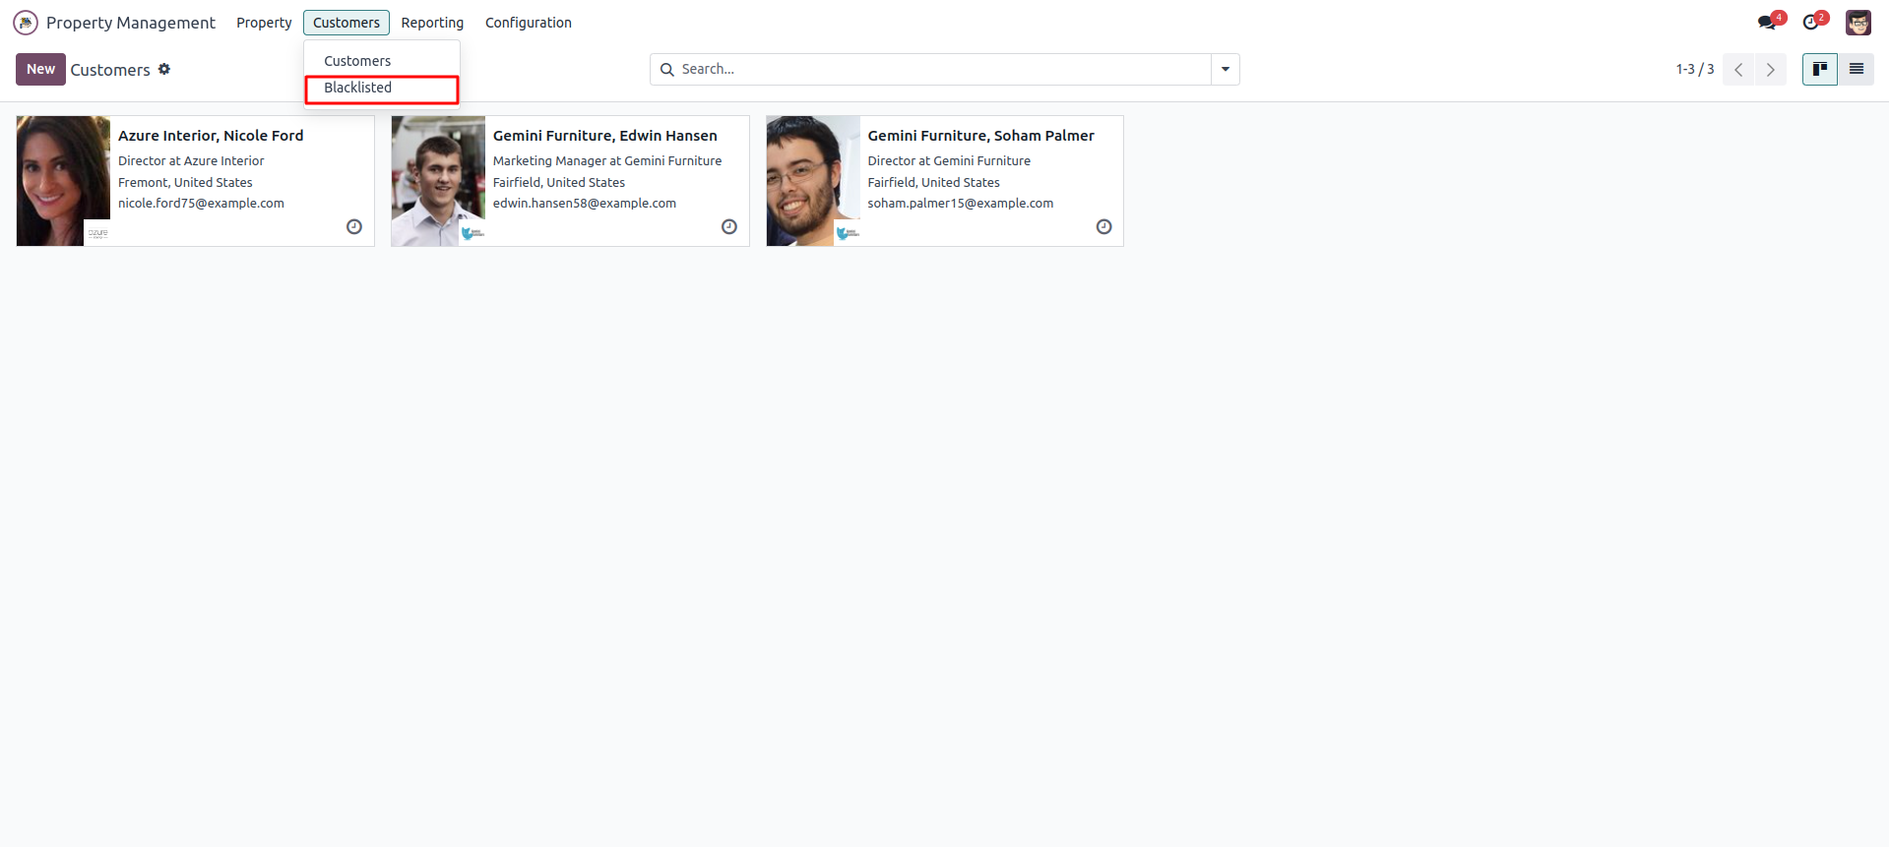Click the activity clock on Edwin Hansen card
Screen dimensions: 1889x847
tap(729, 227)
